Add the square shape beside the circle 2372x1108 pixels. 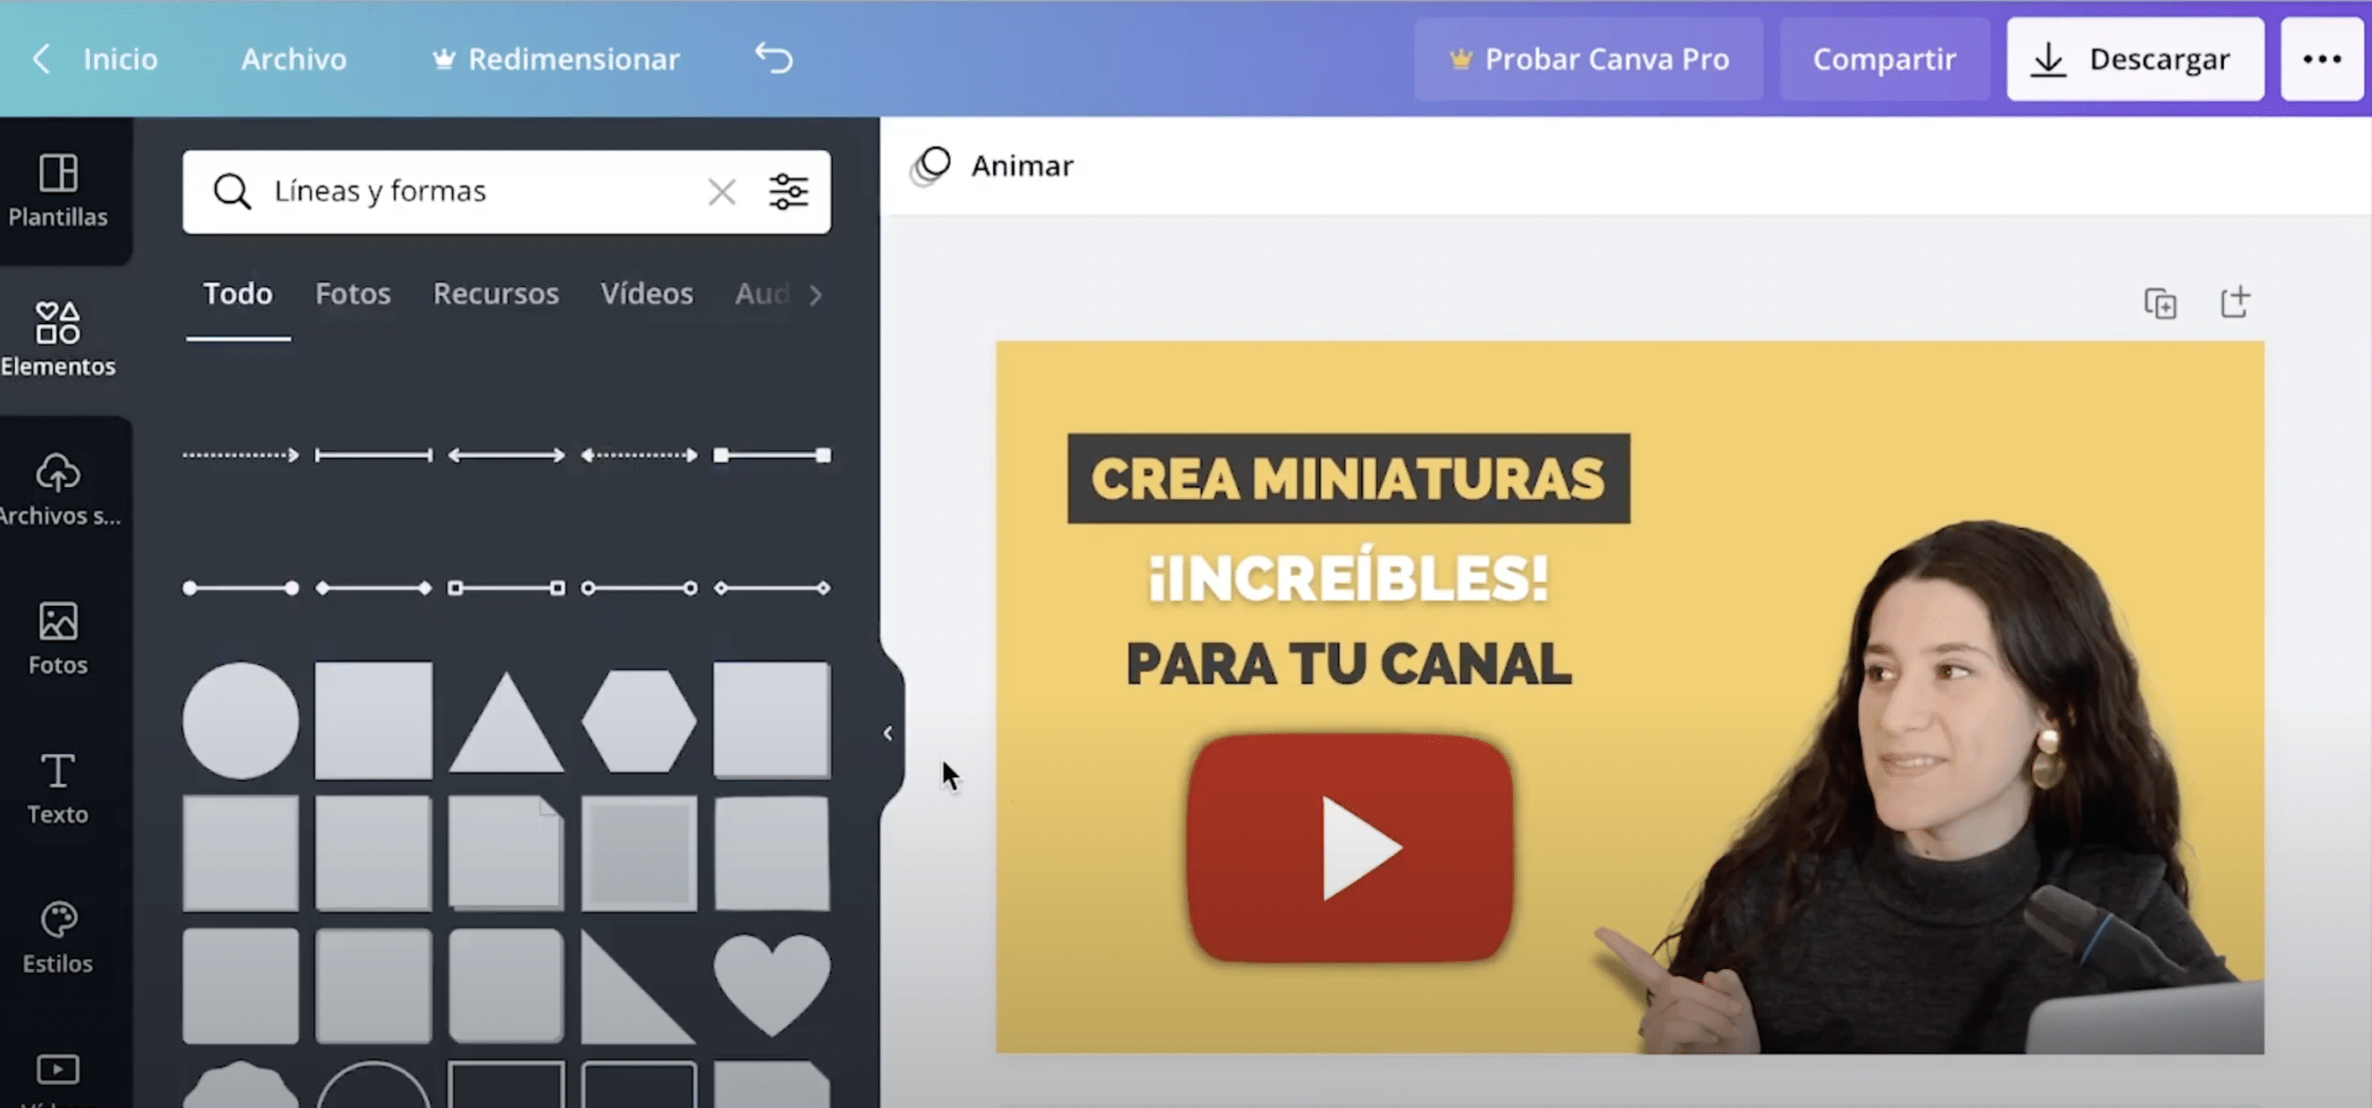tap(373, 720)
